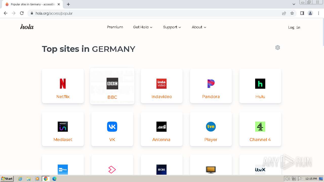Open the yellow TV screen logo tile

tap(211, 170)
